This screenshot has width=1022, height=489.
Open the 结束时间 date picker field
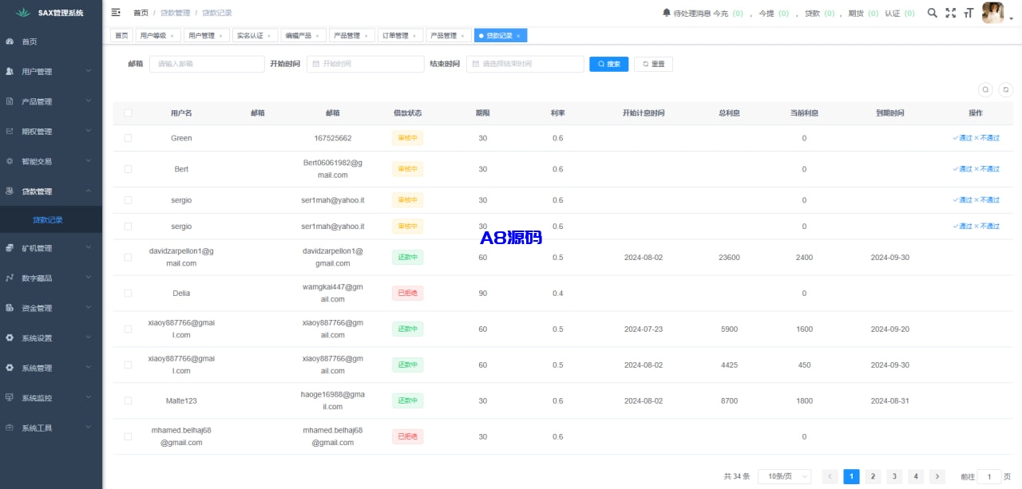[x=525, y=64]
